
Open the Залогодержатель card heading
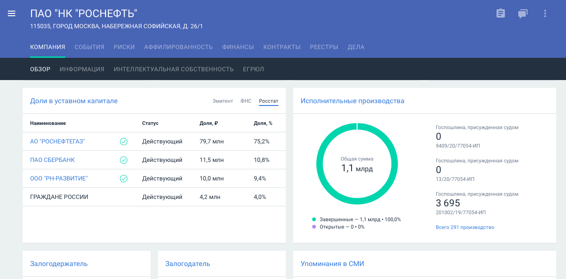(59, 264)
